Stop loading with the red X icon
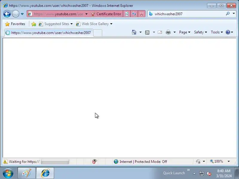 pyautogui.click(x=142, y=14)
